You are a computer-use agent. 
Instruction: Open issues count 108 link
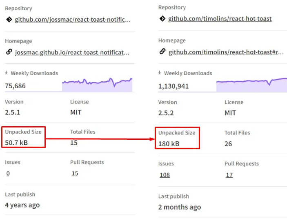tap(165, 175)
